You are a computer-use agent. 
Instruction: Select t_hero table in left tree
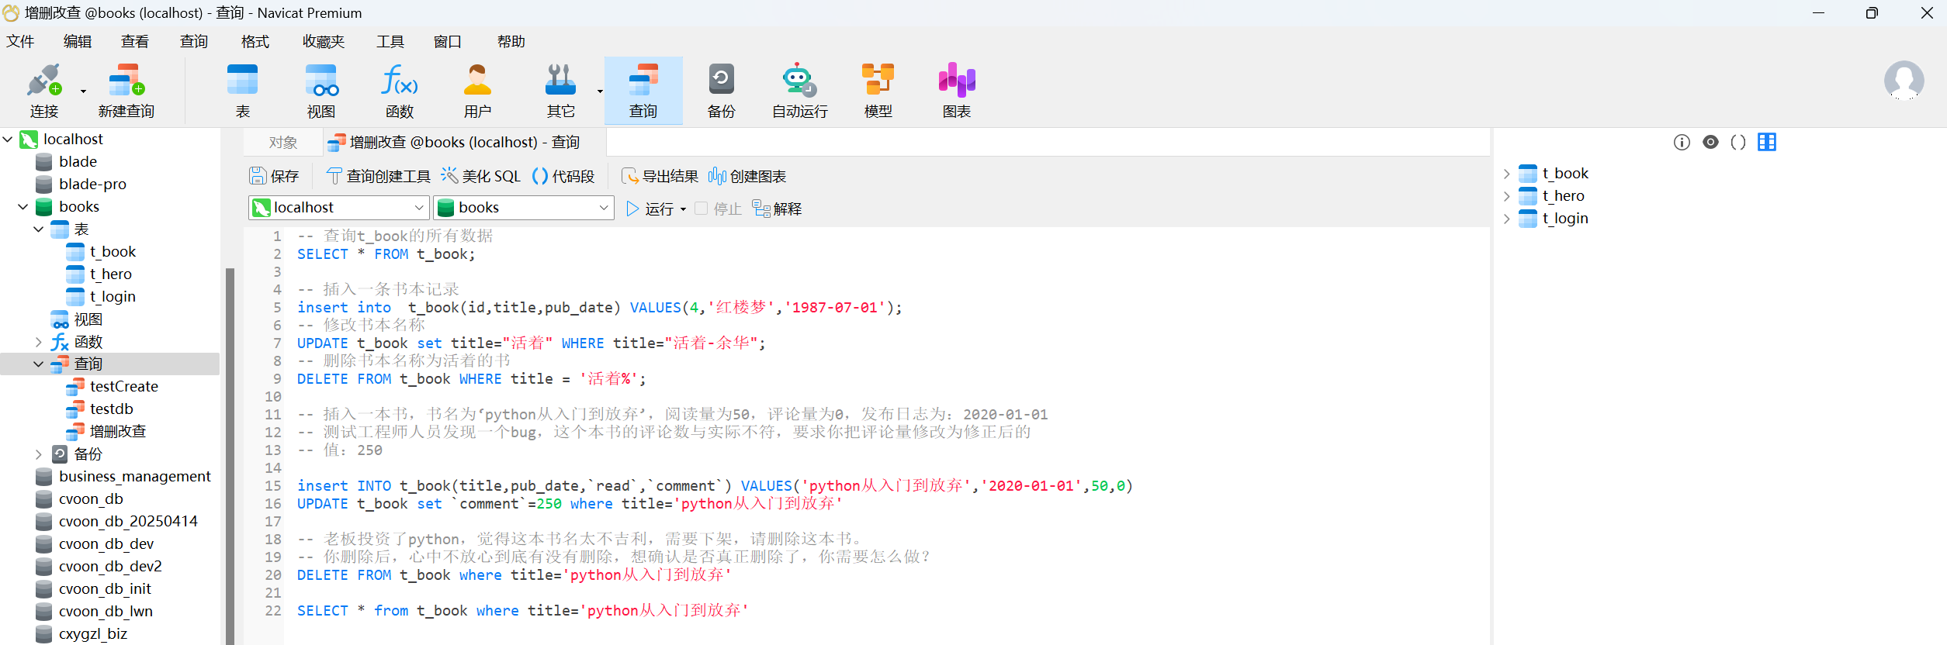(110, 274)
